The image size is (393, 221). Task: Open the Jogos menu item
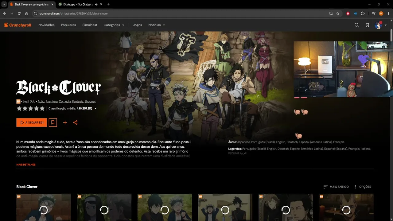tap(138, 25)
